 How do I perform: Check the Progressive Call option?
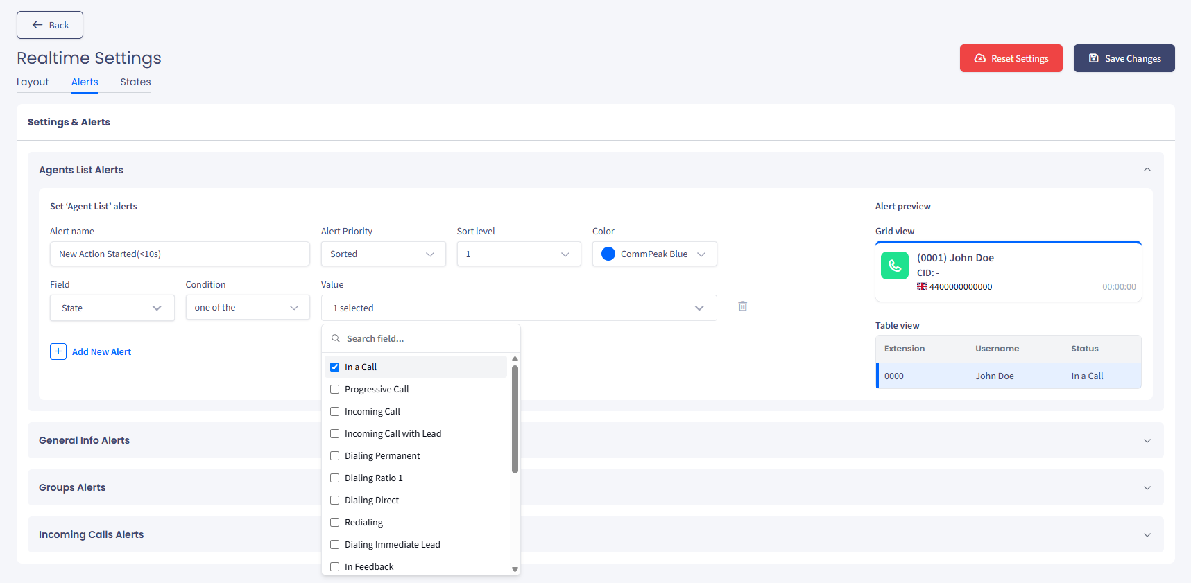coord(335,389)
